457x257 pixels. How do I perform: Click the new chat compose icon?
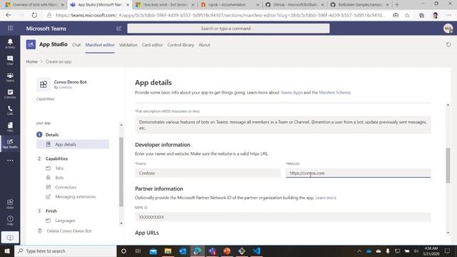[119, 29]
